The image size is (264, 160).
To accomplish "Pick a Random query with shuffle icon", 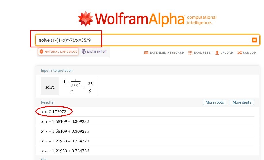I will click(x=247, y=53).
